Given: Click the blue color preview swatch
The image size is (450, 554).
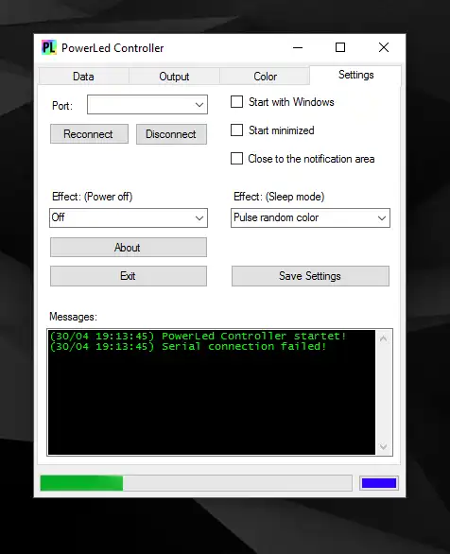Looking at the screenshot, I should pyautogui.click(x=379, y=483).
